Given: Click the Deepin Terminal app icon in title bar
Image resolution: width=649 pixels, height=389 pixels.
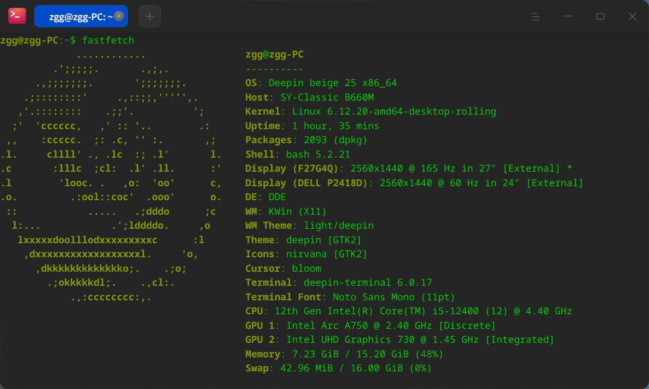Looking at the screenshot, I should tap(17, 16).
